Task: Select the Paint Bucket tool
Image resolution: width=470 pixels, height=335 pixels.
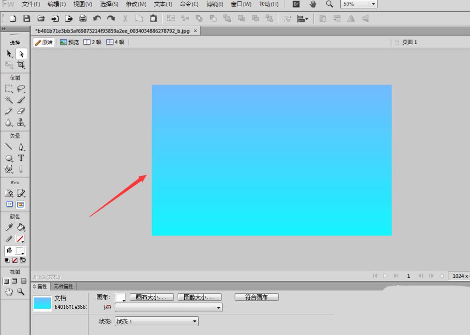Action: (21, 227)
